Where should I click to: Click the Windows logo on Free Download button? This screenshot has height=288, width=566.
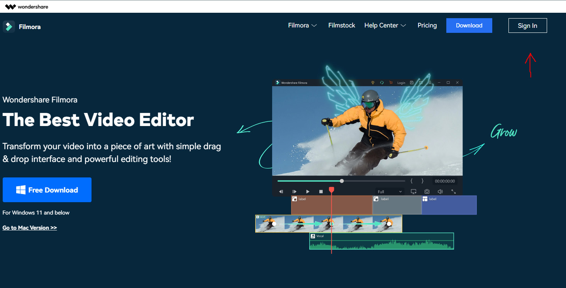point(21,190)
